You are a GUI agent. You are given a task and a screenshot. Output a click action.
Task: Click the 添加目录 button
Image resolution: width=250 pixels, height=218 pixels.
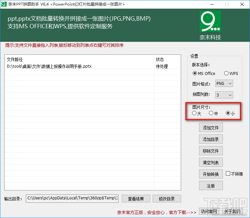[x=211, y=139]
